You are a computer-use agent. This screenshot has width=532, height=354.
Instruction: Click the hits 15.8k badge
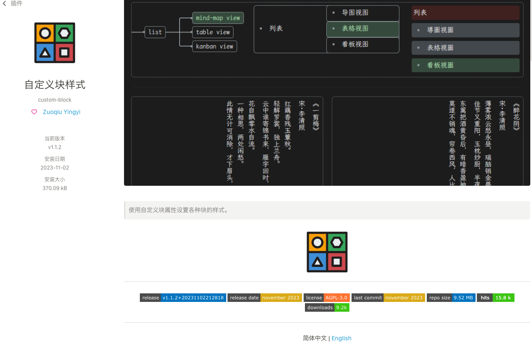click(x=495, y=298)
